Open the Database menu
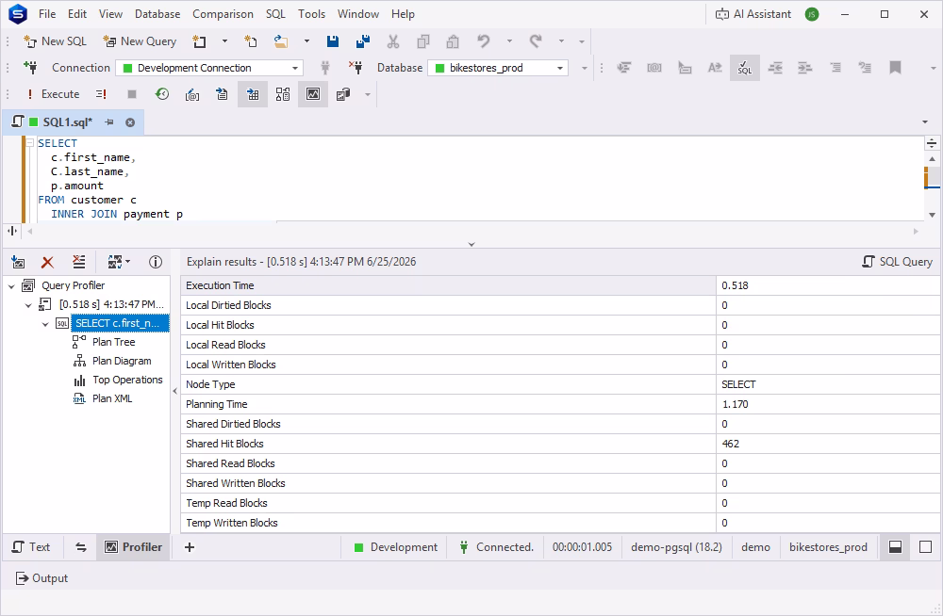943x616 pixels. coord(157,14)
